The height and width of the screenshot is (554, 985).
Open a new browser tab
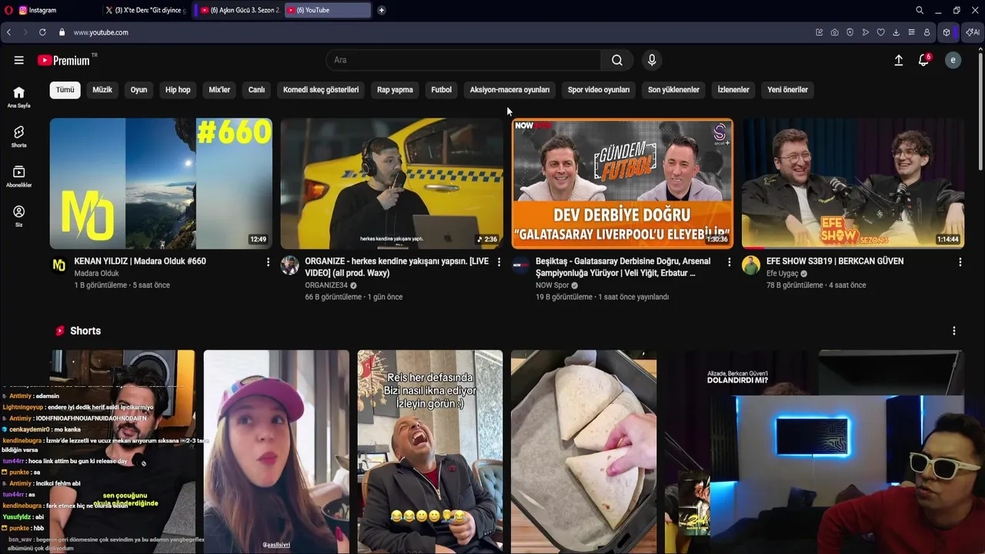381,10
